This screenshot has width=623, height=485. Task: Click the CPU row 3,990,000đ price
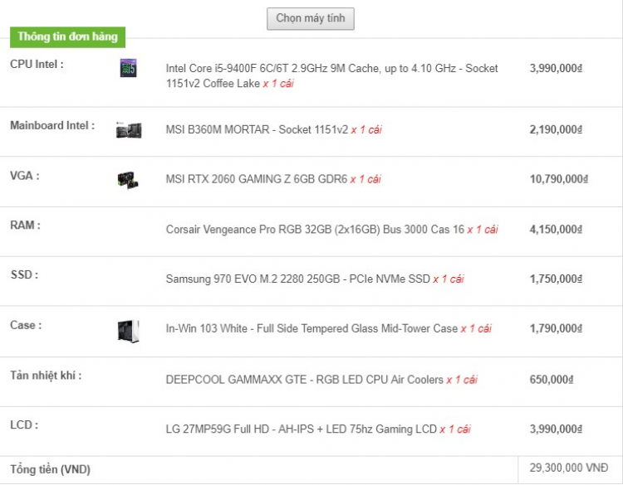556,69
